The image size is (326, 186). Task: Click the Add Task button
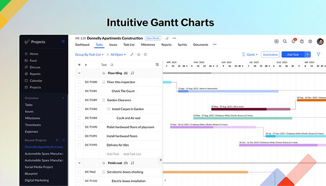coord(293,54)
